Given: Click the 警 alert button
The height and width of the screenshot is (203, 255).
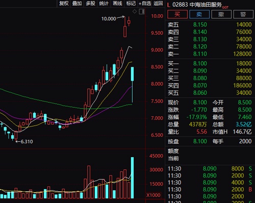Looking at the screenshot, I should pyautogui.click(x=243, y=14).
